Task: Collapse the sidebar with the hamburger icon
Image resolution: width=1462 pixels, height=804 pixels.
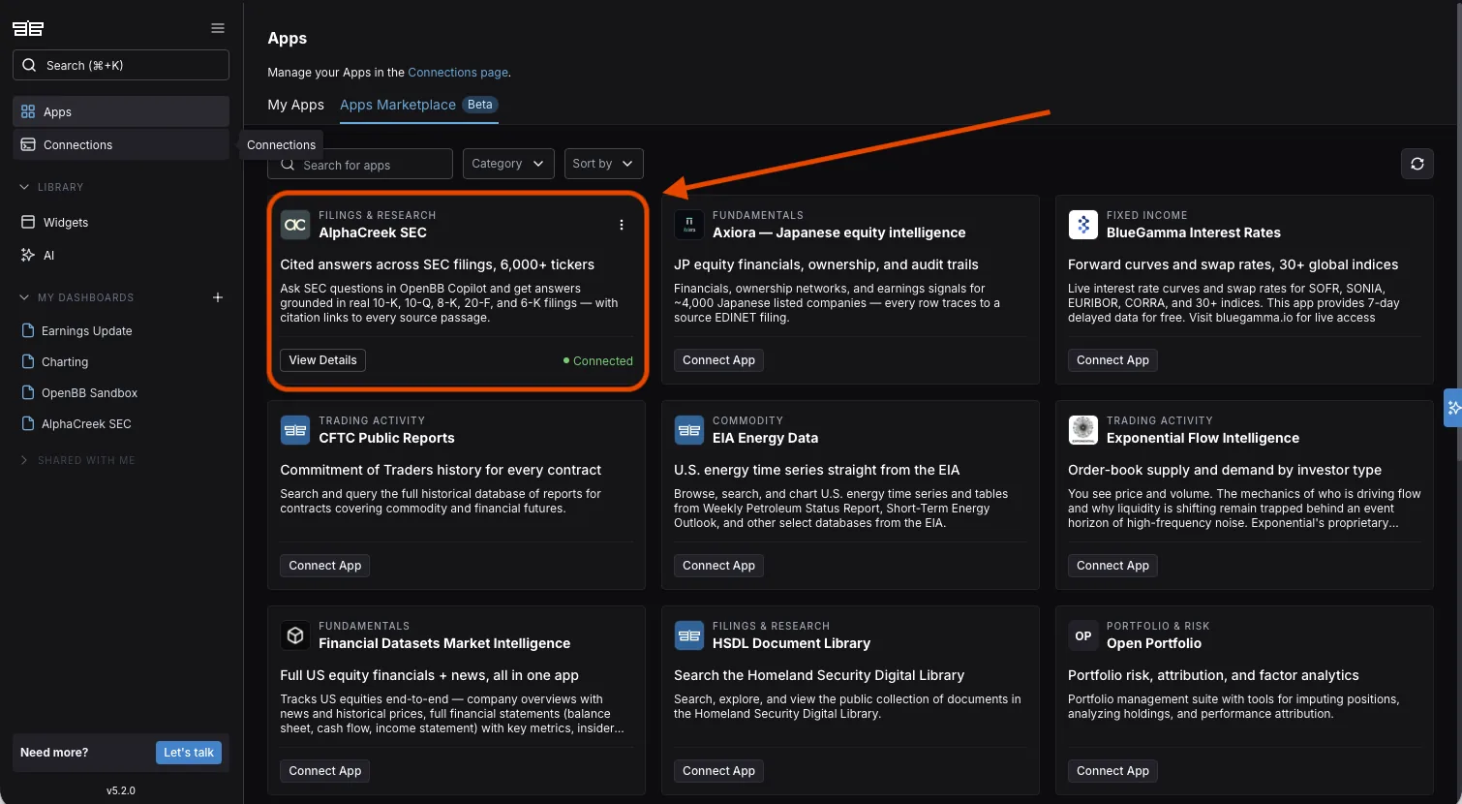Action: [218, 28]
